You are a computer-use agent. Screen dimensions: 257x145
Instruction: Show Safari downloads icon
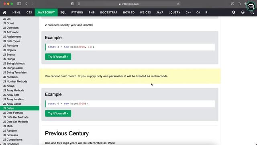(233, 4)
